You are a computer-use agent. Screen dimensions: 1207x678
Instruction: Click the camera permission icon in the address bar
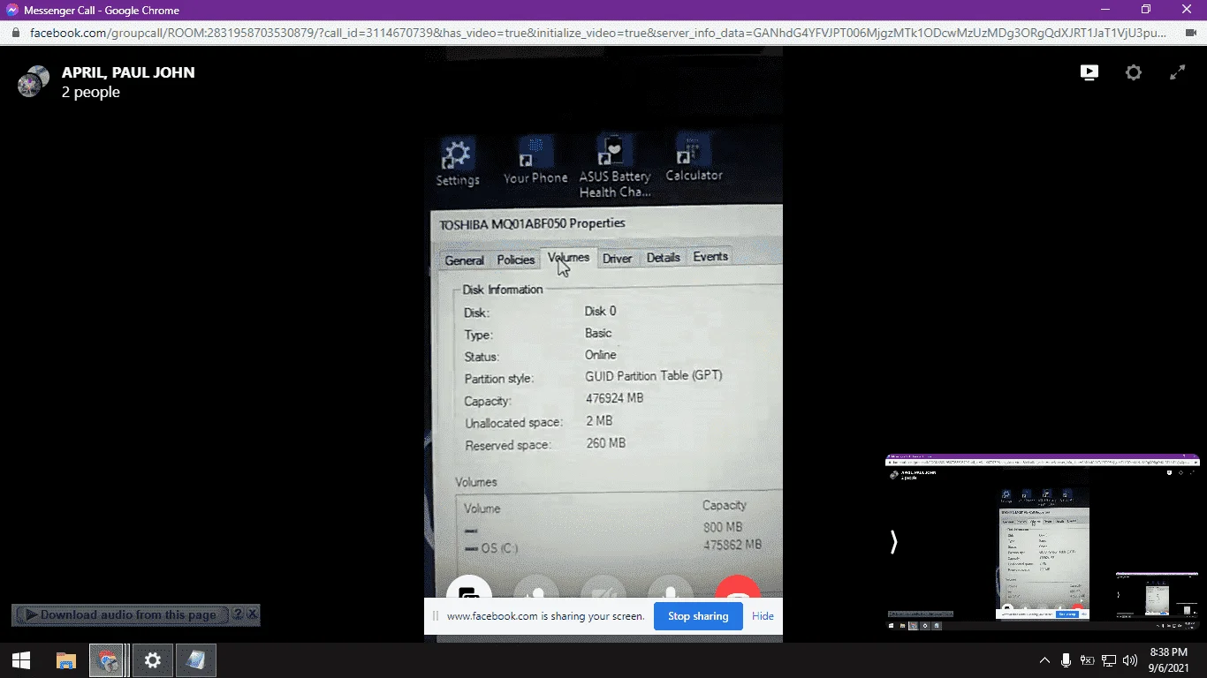click(x=1189, y=33)
